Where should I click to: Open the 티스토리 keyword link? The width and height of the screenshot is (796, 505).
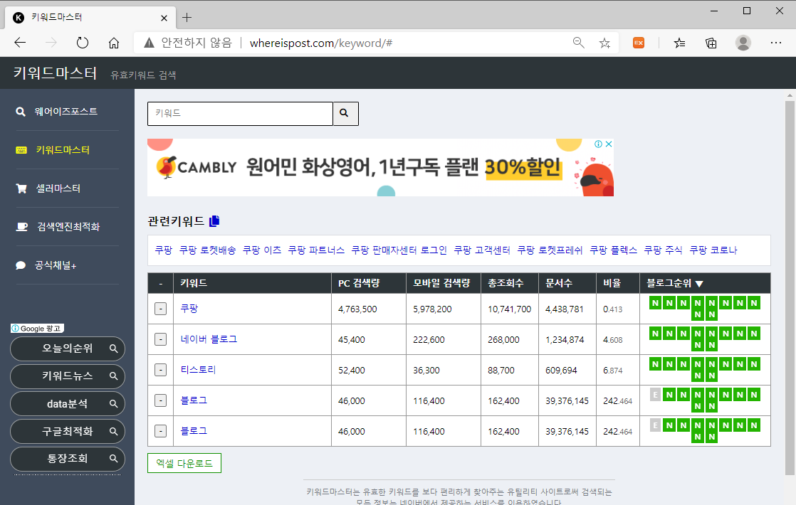198,370
